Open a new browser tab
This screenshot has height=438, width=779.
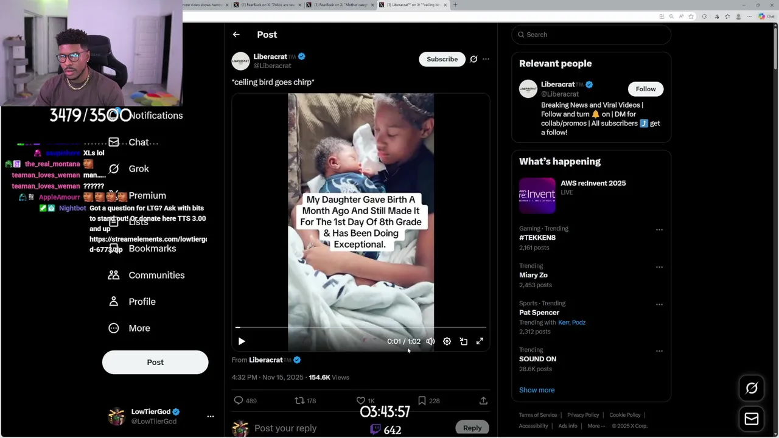click(455, 5)
